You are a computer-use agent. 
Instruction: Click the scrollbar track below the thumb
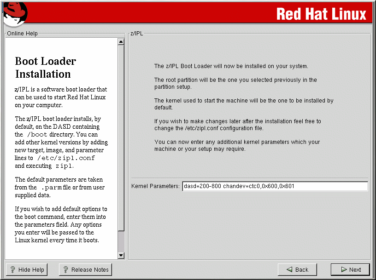tap(121, 241)
